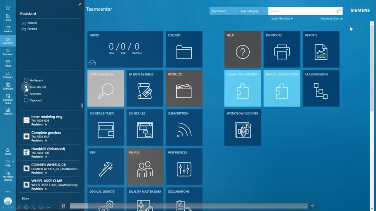The width and height of the screenshot is (376, 211).
Task: Open the Subscription tile
Action: point(184,127)
